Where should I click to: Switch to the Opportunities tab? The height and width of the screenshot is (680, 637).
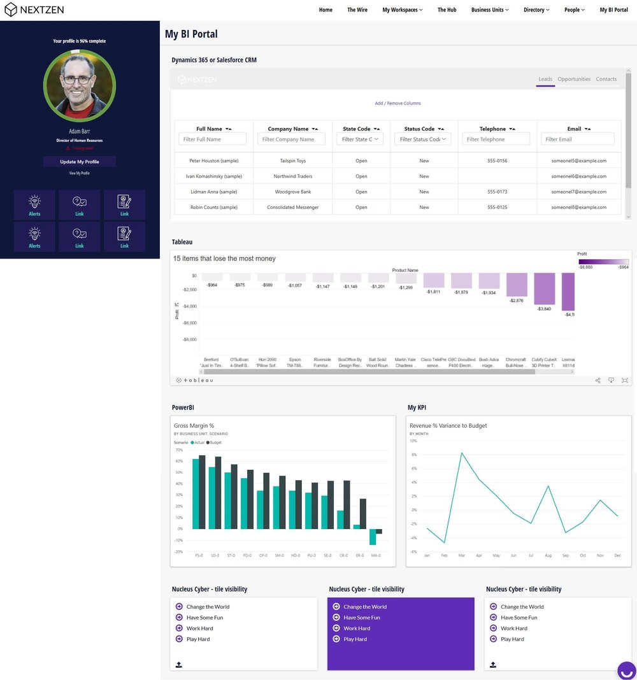(x=574, y=79)
